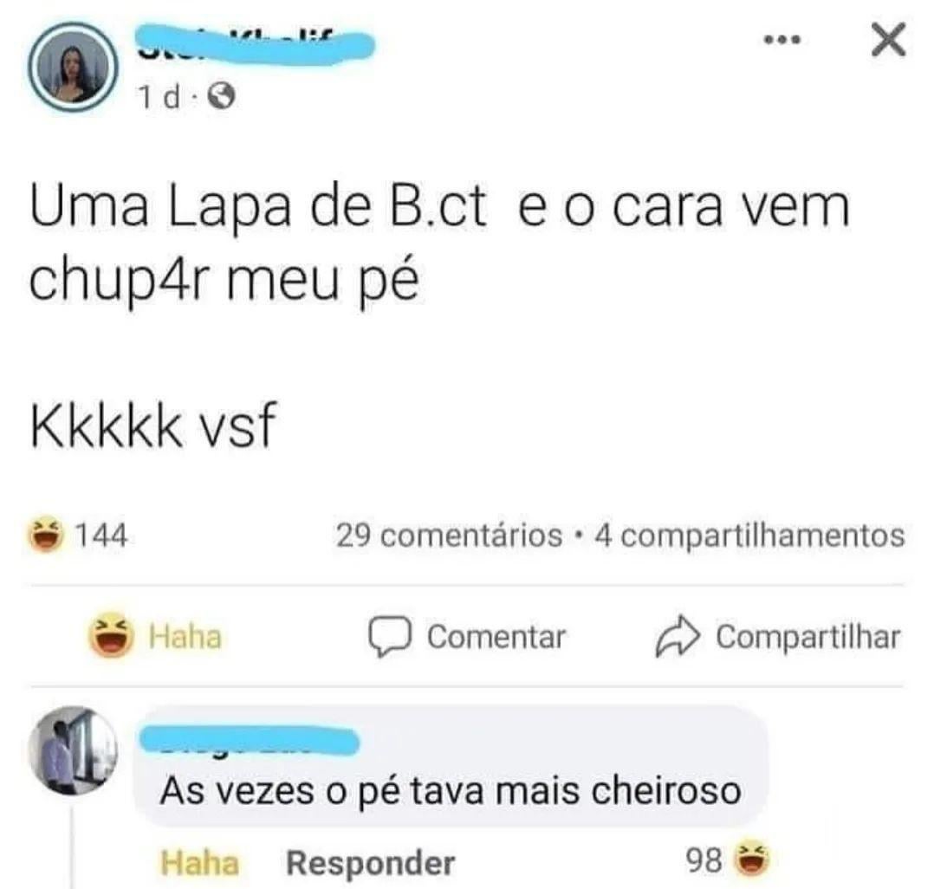The image size is (934, 889).
Task: Click the commenter's profile picture
Action: point(74,750)
